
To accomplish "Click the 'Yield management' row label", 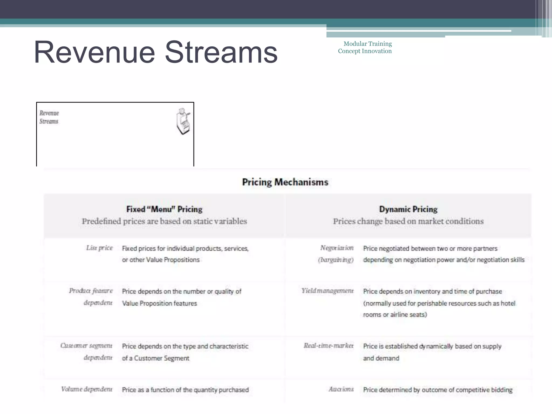I will tap(327, 291).
